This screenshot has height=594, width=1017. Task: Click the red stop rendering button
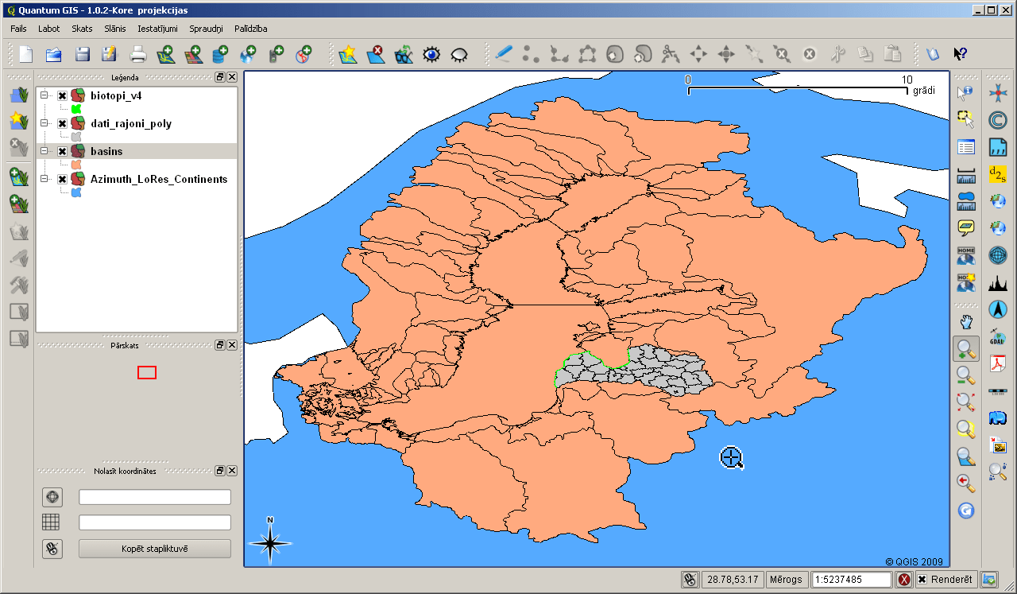tap(904, 580)
